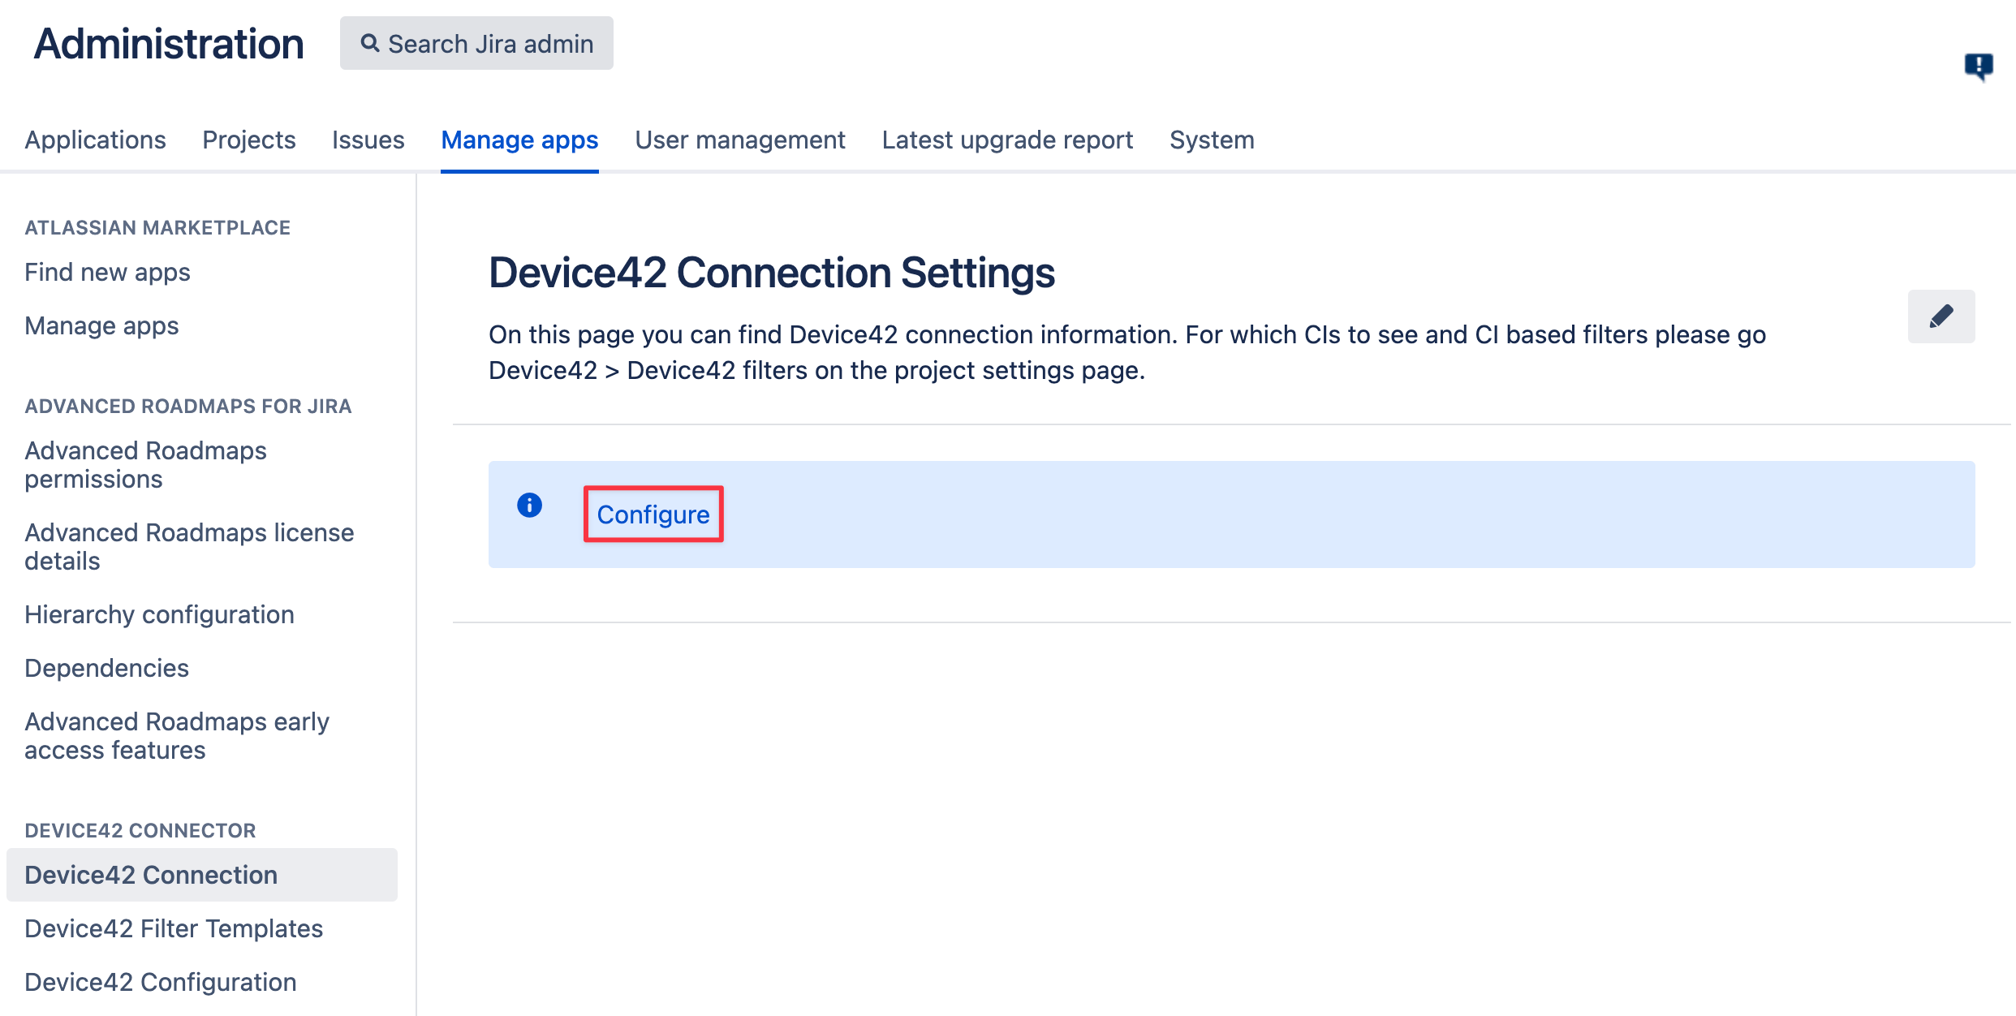This screenshot has height=1016, width=2016.
Task: Open Device42 Filter Templates
Action: click(x=173, y=928)
